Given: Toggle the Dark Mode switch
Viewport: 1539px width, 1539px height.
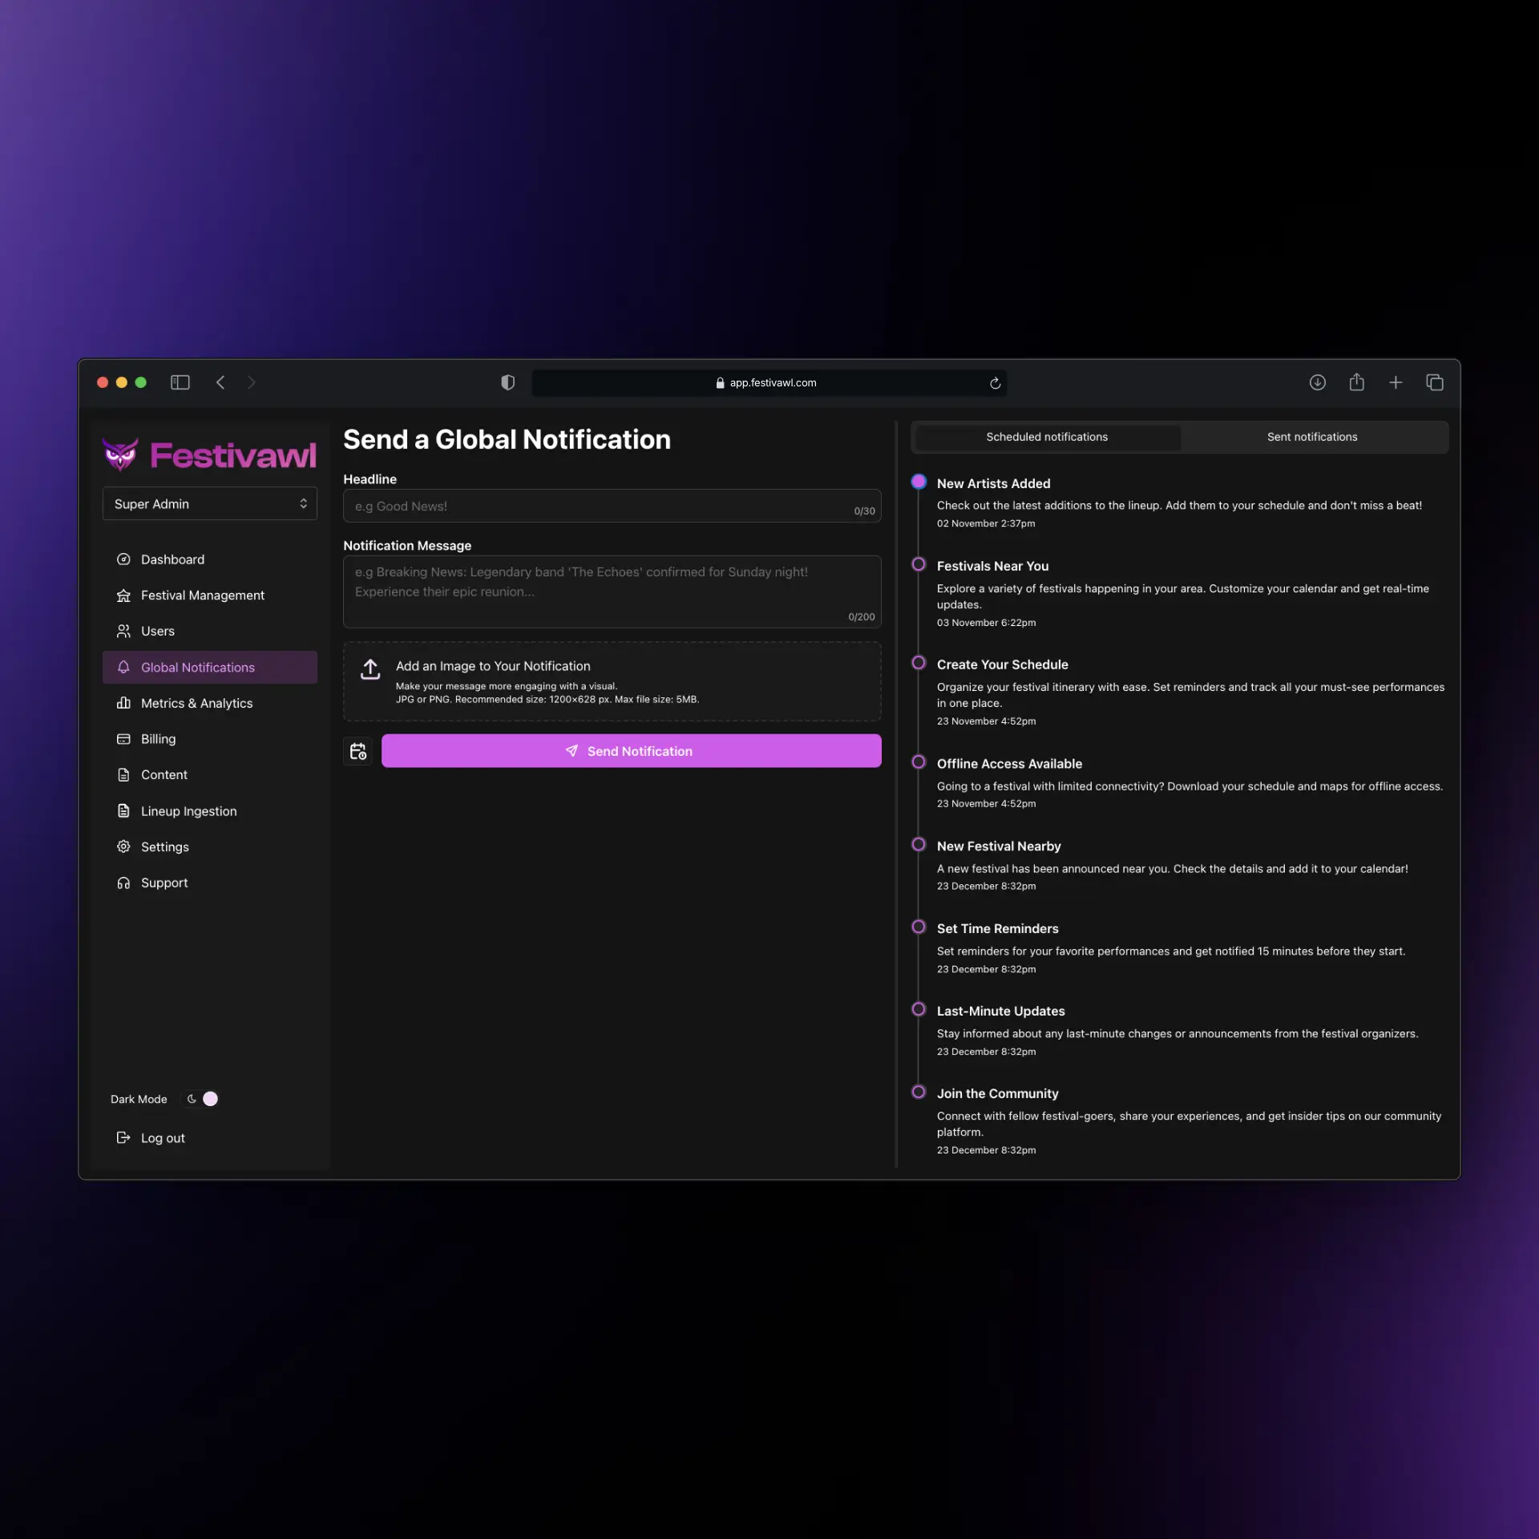Looking at the screenshot, I should (202, 1099).
